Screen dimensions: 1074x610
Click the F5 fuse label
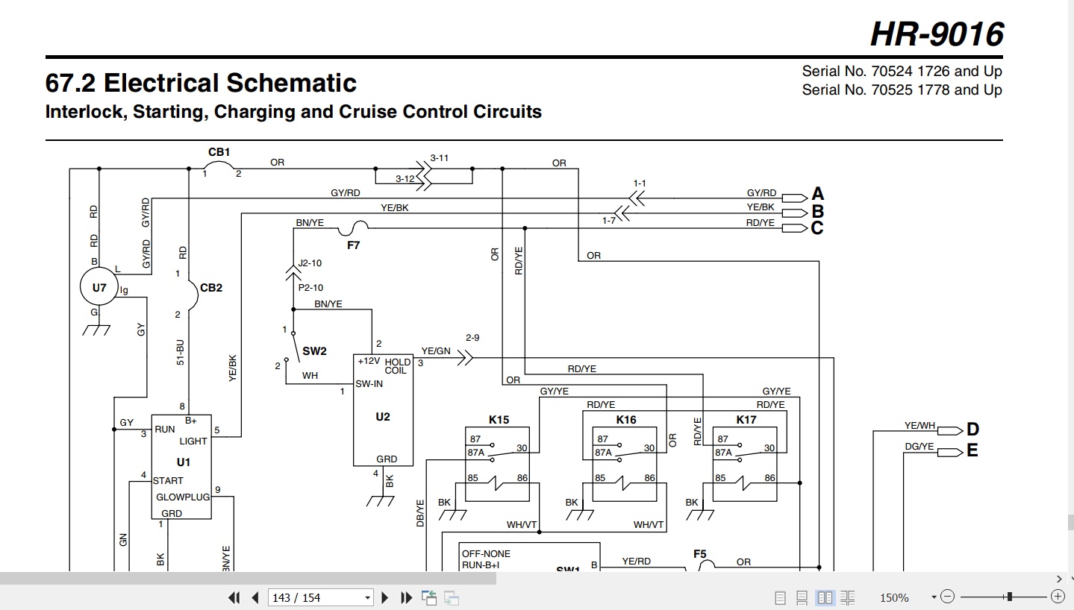pos(699,554)
